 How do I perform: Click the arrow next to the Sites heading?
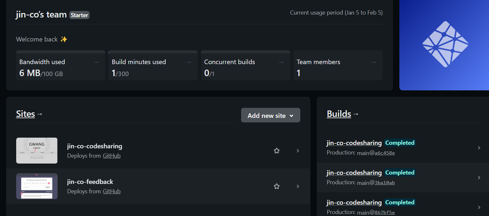40,114
